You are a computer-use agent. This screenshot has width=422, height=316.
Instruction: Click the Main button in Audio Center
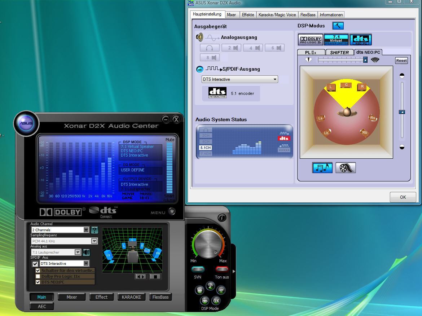pyautogui.click(x=42, y=297)
